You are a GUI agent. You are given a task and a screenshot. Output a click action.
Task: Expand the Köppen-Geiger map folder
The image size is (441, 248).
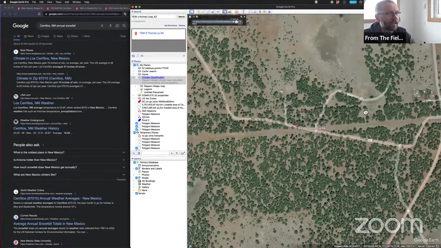point(135,86)
